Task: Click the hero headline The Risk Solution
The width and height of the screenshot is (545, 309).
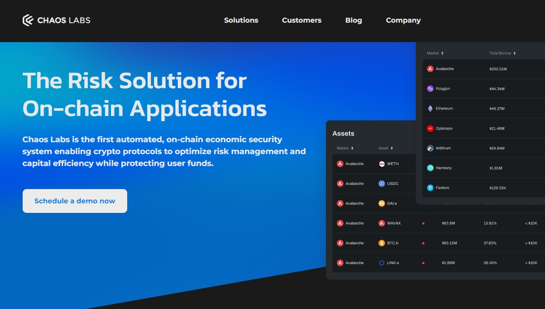Action: click(135, 81)
